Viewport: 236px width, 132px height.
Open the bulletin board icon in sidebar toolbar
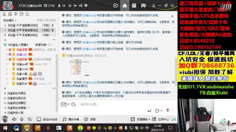click(22, 14)
